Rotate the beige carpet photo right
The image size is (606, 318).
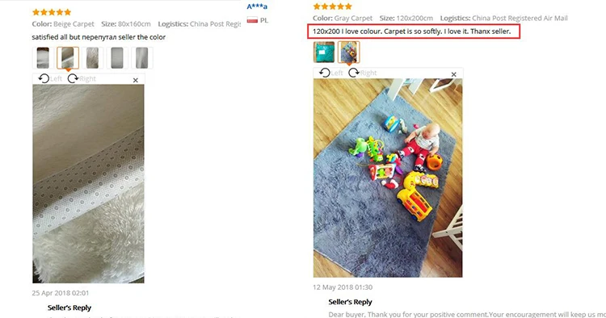[82, 79]
